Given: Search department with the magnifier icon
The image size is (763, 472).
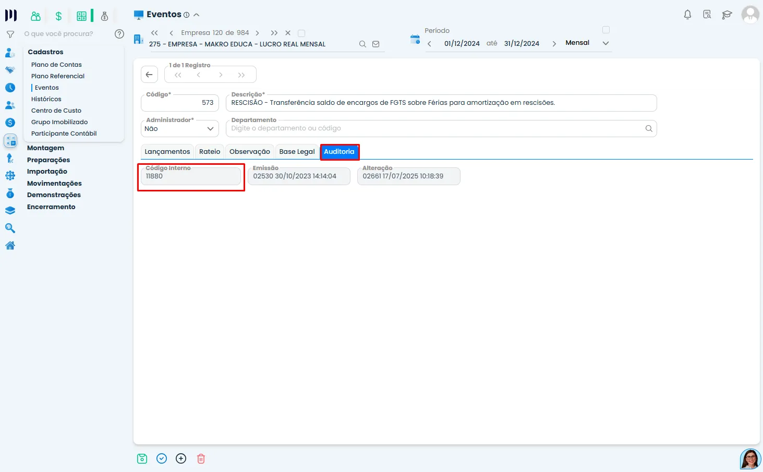Looking at the screenshot, I should [649, 128].
